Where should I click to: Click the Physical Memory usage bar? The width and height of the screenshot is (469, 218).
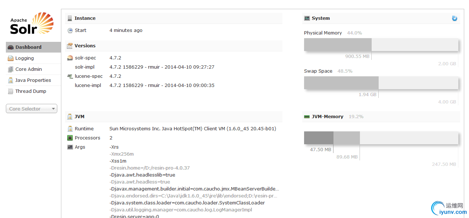[381, 44]
